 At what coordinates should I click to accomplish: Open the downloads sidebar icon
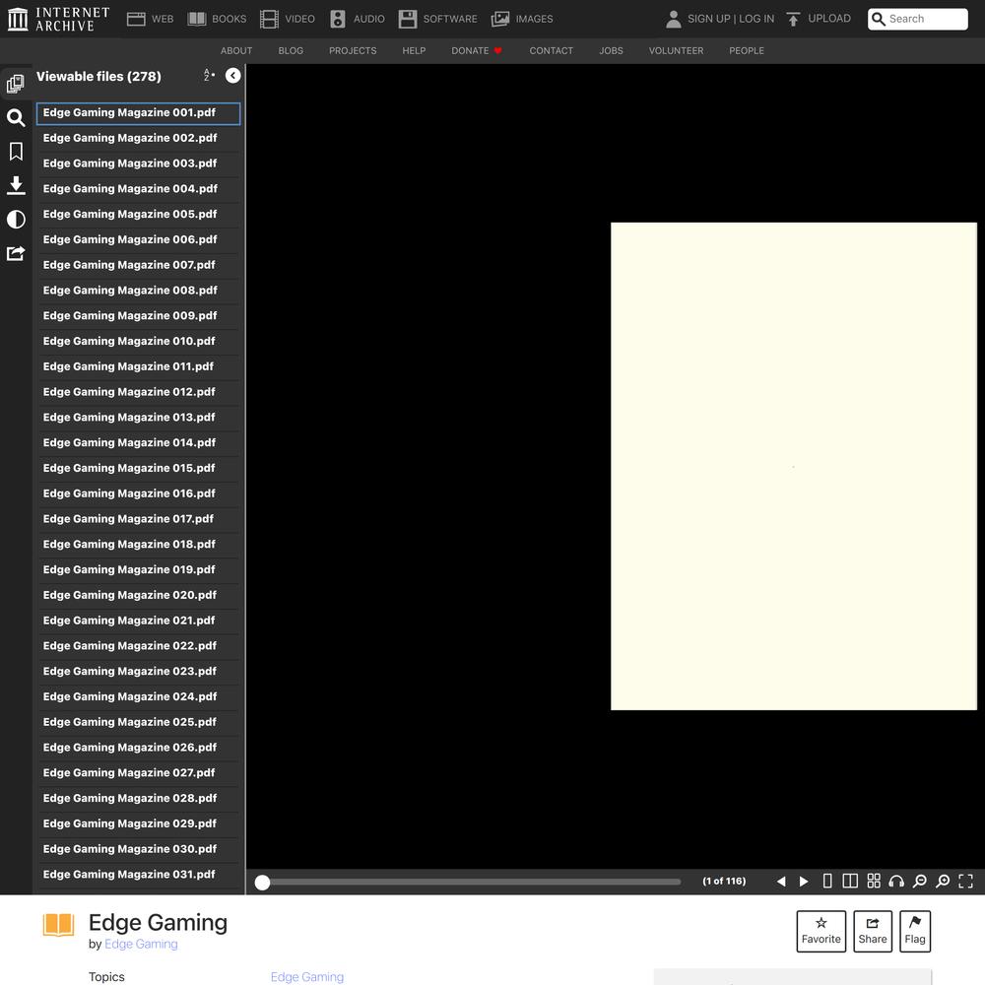(16, 185)
